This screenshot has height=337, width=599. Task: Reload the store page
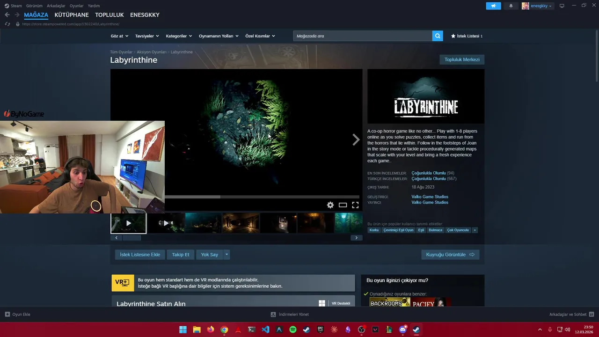pyautogui.click(x=7, y=24)
